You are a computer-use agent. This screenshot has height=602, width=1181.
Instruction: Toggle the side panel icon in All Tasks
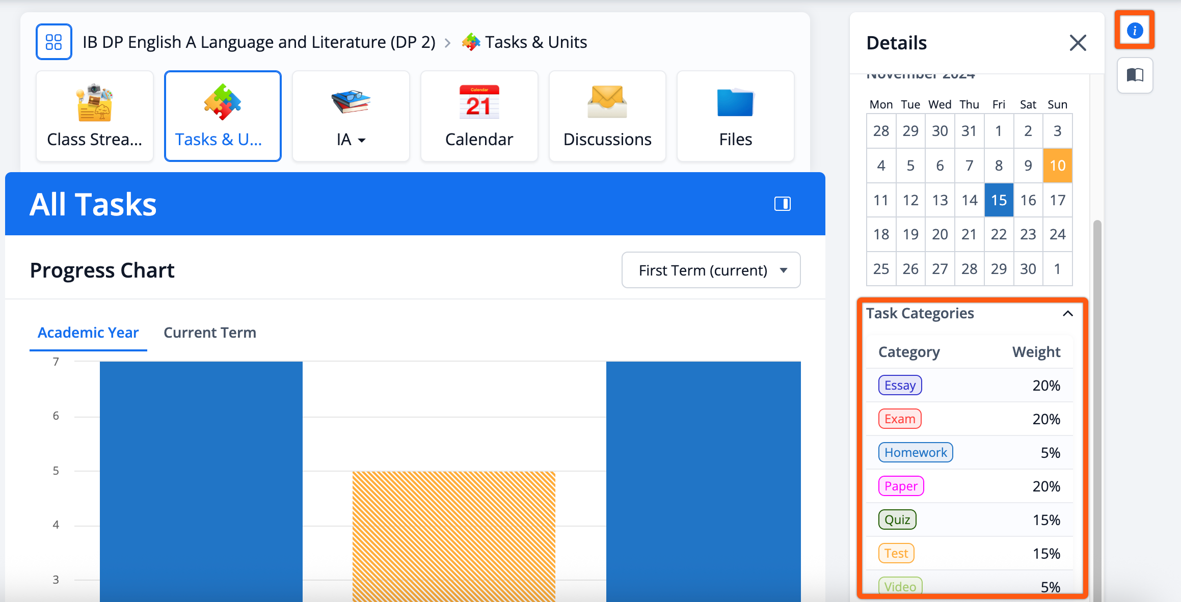782,204
